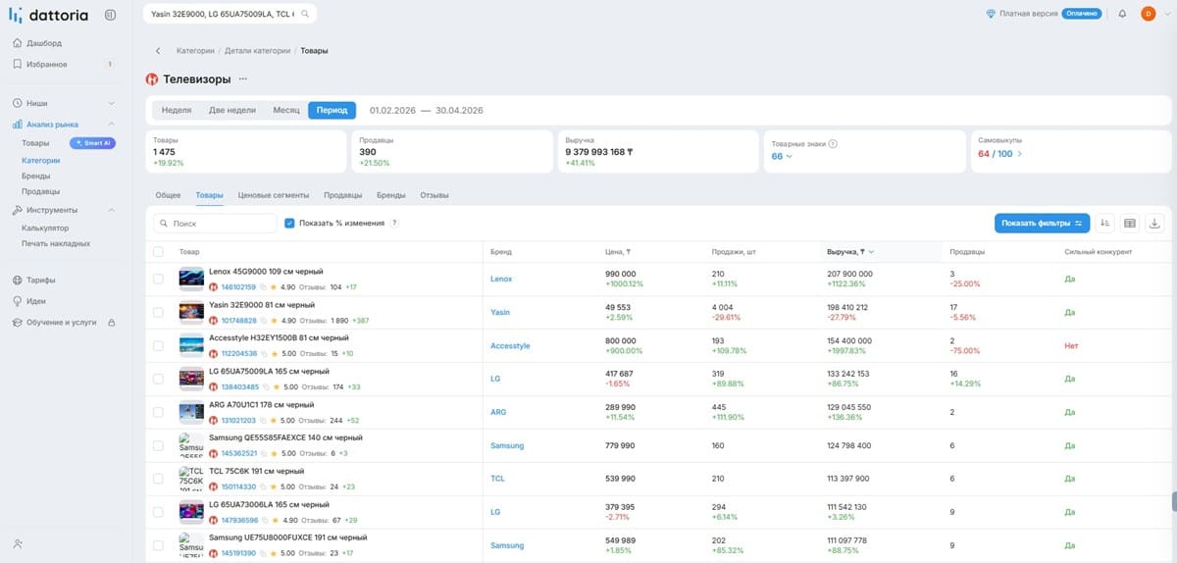This screenshot has width=1177, height=563.
Task: Click the Kaspi logo next to Телевизоры
Action: (x=151, y=78)
